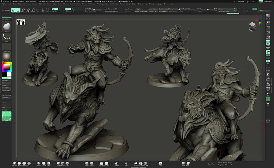The height and width of the screenshot is (168, 274).
Task: Click the color picker square
Action: click(6, 67)
